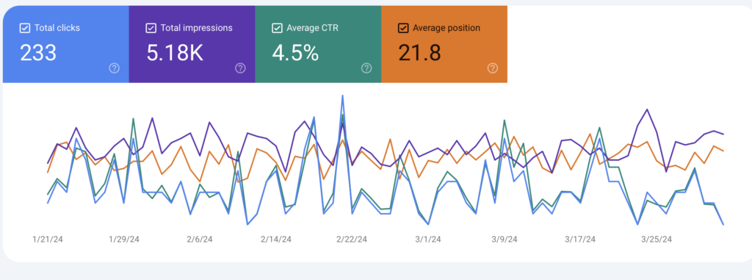Select the 2/14/24 axis label
The image size is (752, 280).
276,239
